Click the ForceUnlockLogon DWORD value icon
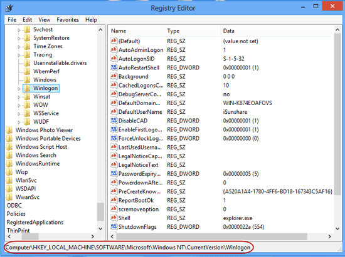This screenshot has width=345, height=257. coord(114,138)
